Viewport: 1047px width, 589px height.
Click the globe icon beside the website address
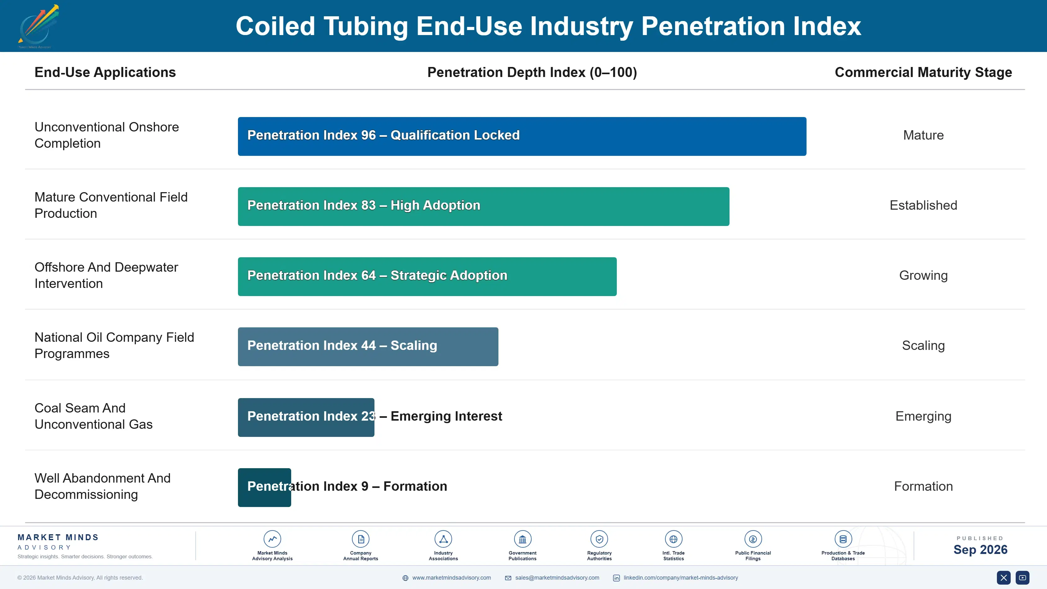405,578
